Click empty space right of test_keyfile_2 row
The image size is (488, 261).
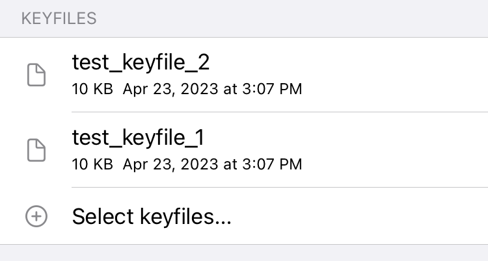[395, 75]
